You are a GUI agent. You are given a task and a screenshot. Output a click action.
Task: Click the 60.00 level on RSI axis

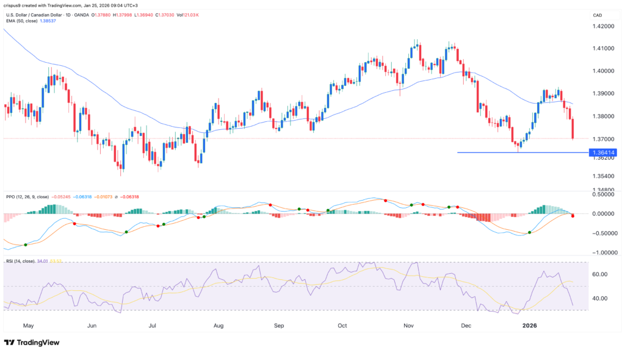[x=601, y=274]
